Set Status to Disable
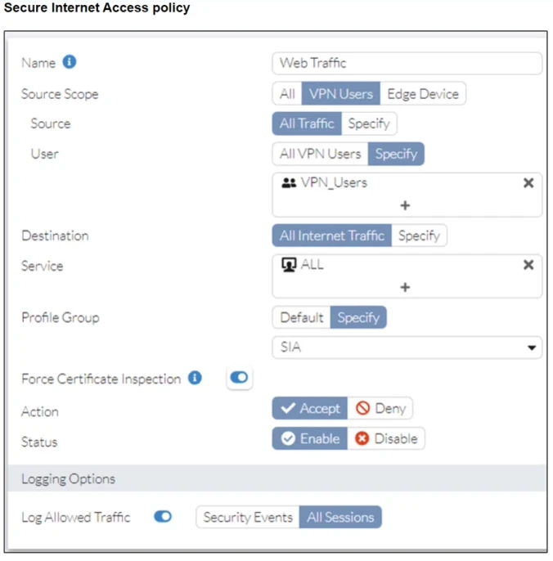Image resolution: width=553 pixels, height=561 pixels. tap(386, 438)
